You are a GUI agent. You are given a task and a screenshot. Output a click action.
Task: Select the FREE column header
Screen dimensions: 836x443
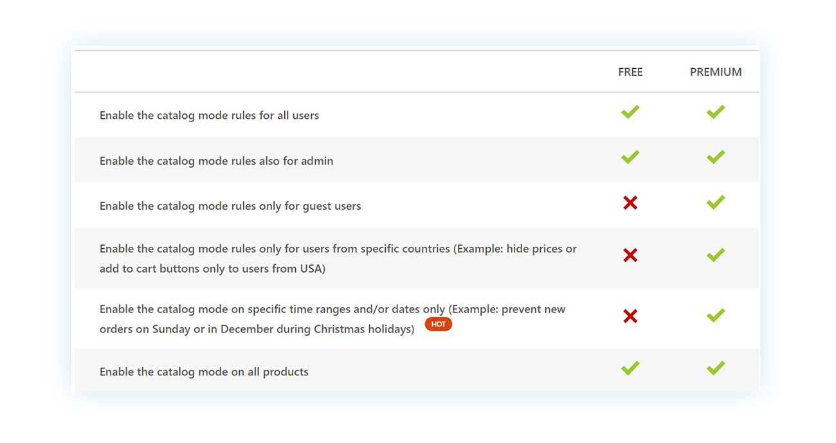630,72
